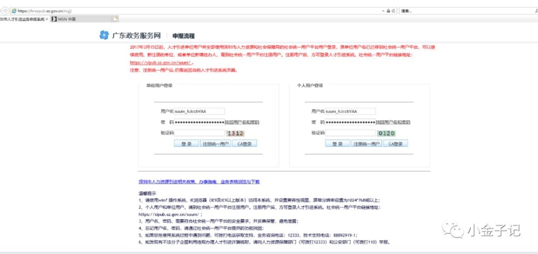Click tip 4 about 忘记用户名、密码
The width and height of the screenshot is (538, 254).
(201, 228)
